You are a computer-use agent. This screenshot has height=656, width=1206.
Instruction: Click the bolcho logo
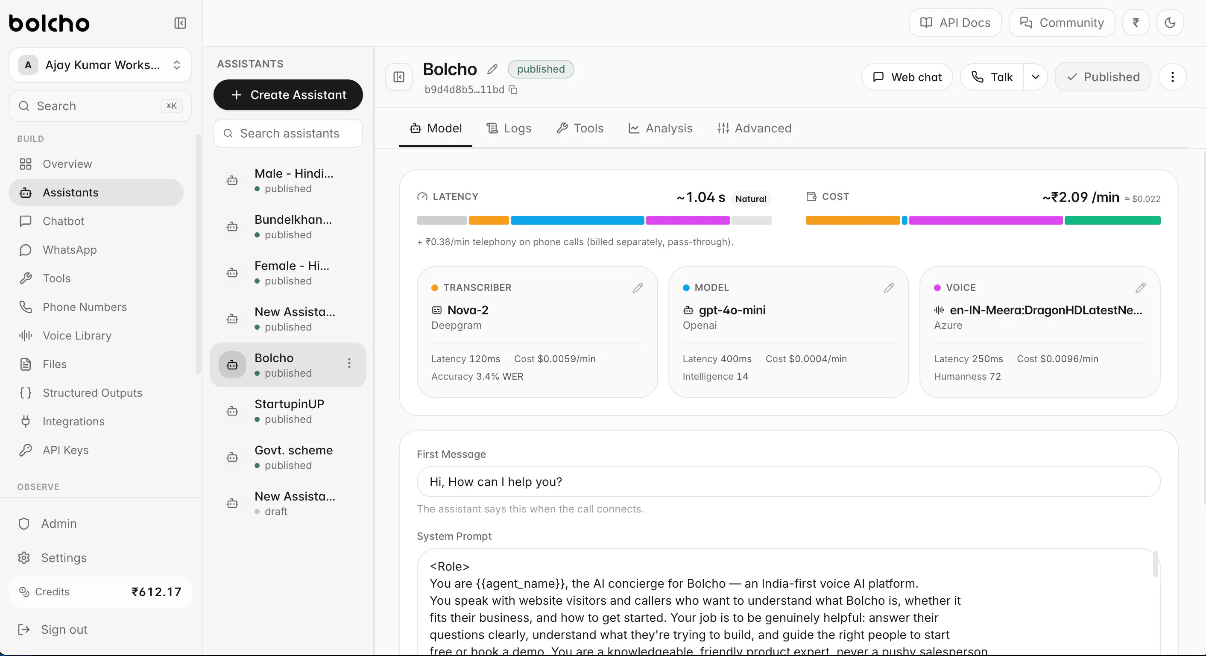(x=49, y=23)
